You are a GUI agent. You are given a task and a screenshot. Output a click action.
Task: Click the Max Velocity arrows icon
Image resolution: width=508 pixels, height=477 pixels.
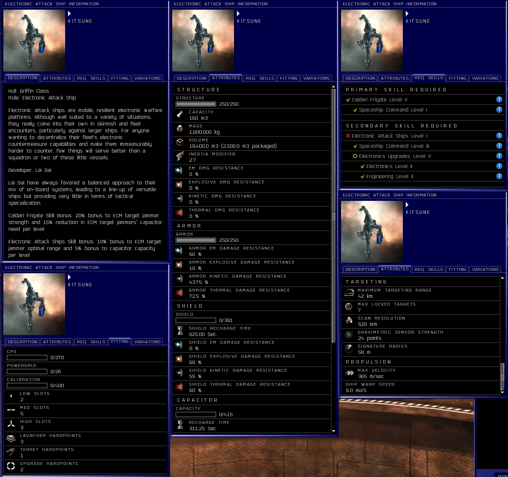[x=350, y=373]
